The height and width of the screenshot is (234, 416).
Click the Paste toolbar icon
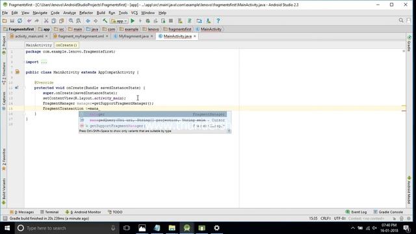click(62, 21)
